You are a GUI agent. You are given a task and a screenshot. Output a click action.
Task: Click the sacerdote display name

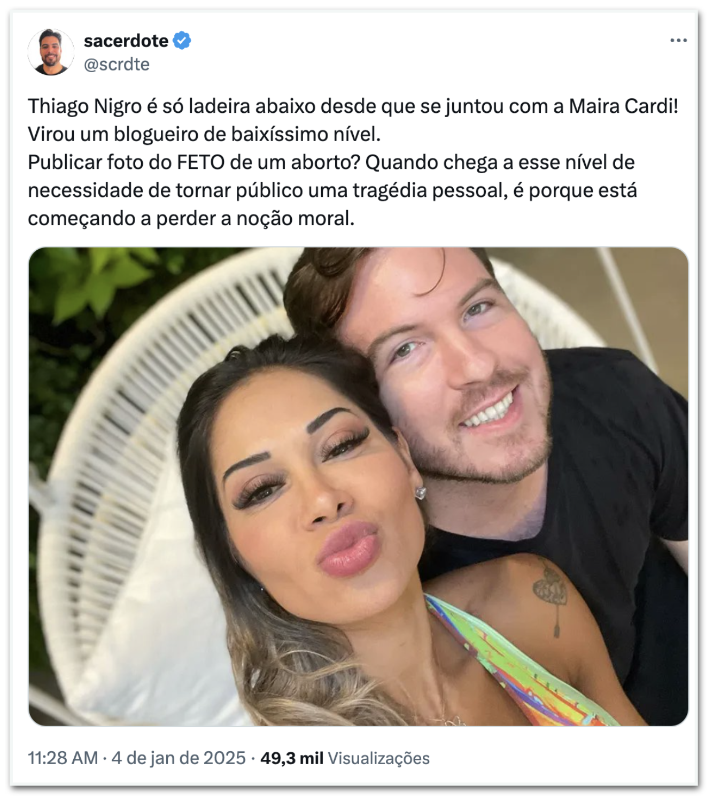(x=126, y=41)
